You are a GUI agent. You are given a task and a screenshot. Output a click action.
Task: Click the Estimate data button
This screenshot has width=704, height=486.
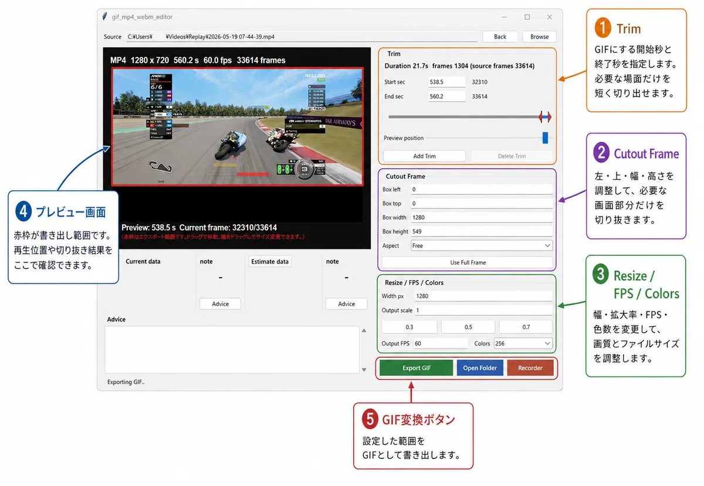270,262
